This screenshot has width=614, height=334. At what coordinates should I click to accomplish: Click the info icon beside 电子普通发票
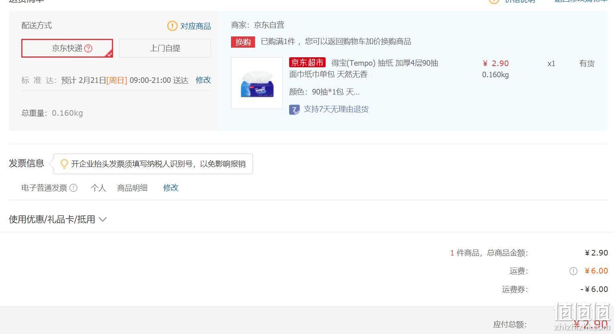tap(73, 187)
